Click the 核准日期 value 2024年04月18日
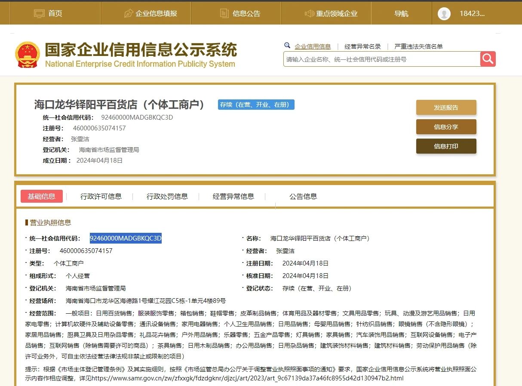This screenshot has height=386, width=522. pyautogui.click(x=305, y=276)
